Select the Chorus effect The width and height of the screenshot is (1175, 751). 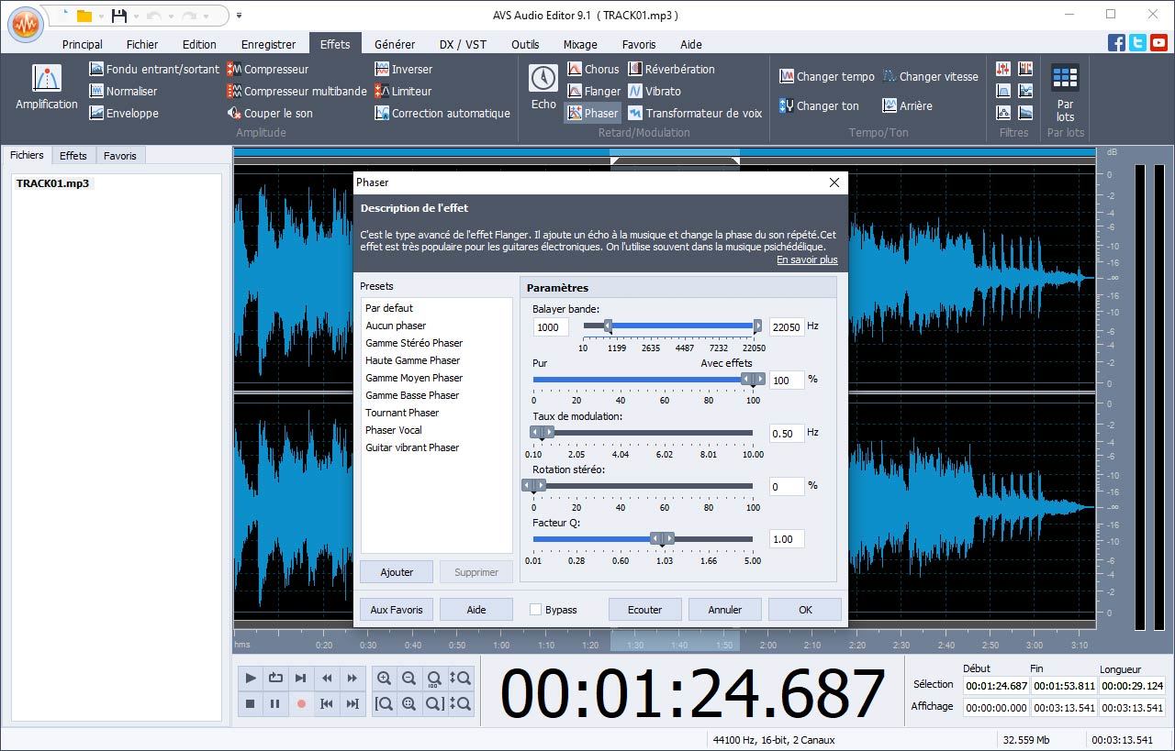pyautogui.click(x=593, y=69)
